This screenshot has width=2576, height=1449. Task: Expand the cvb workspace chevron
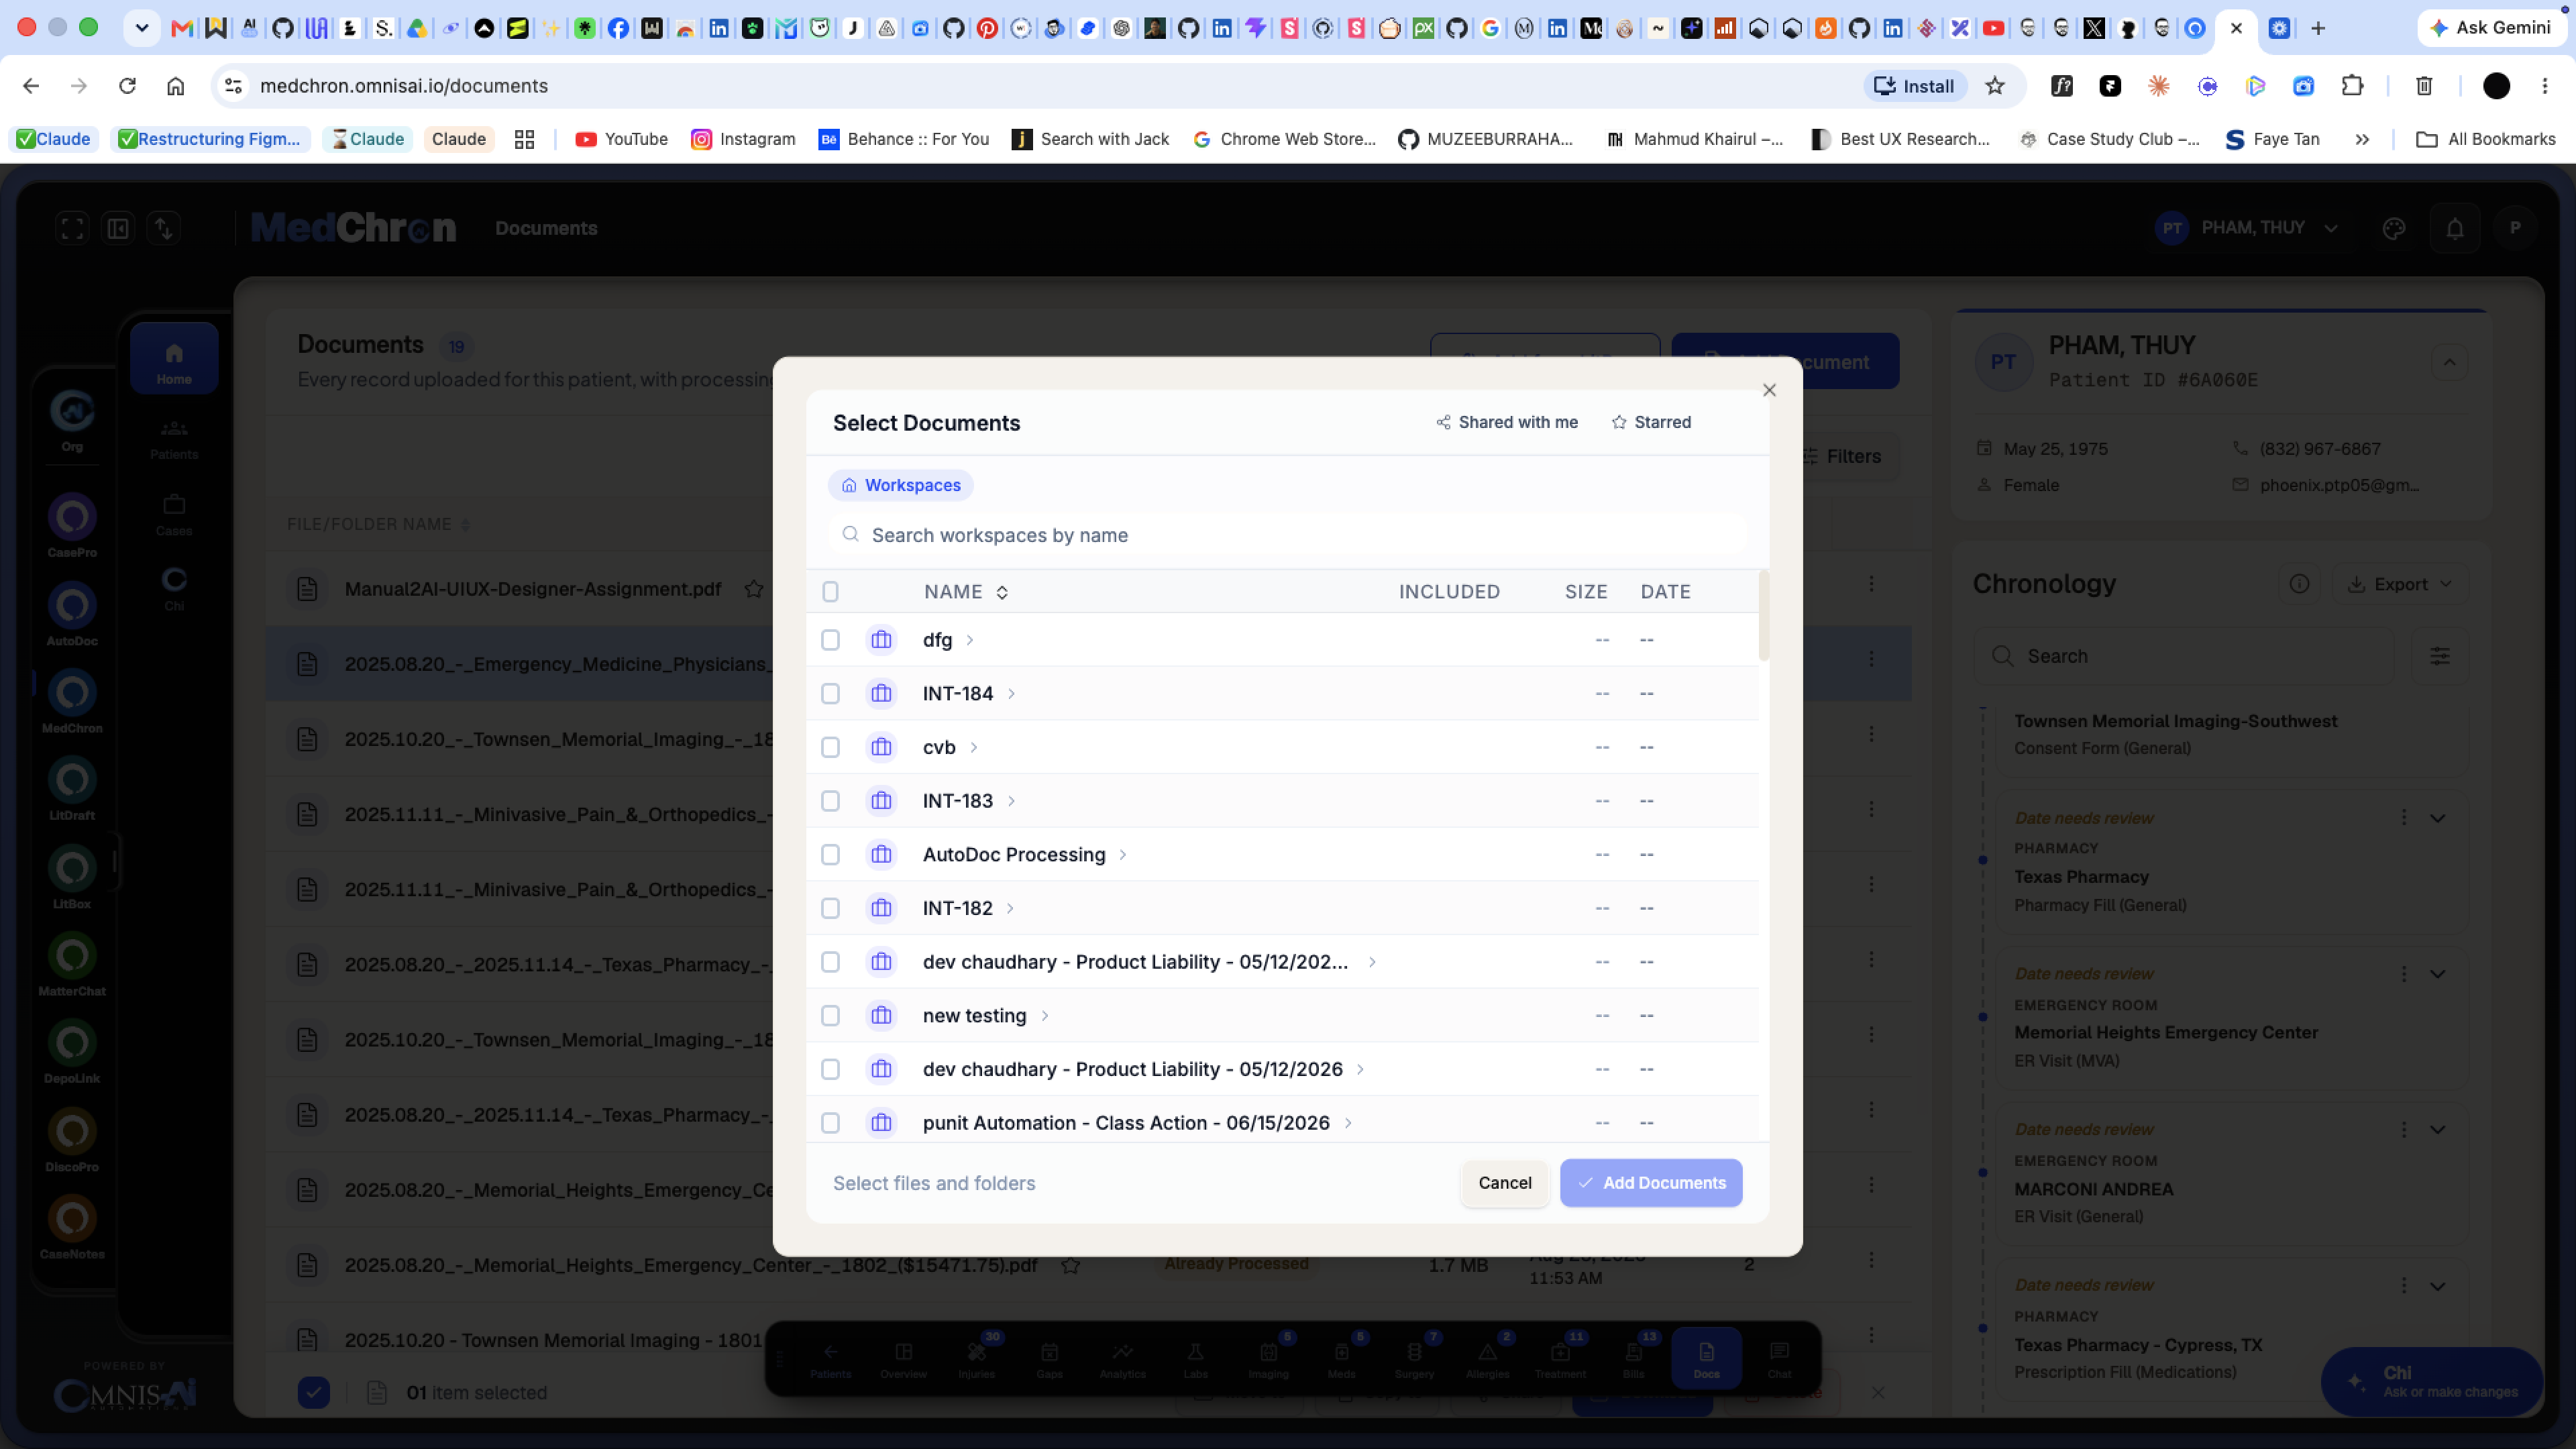tap(973, 747)
